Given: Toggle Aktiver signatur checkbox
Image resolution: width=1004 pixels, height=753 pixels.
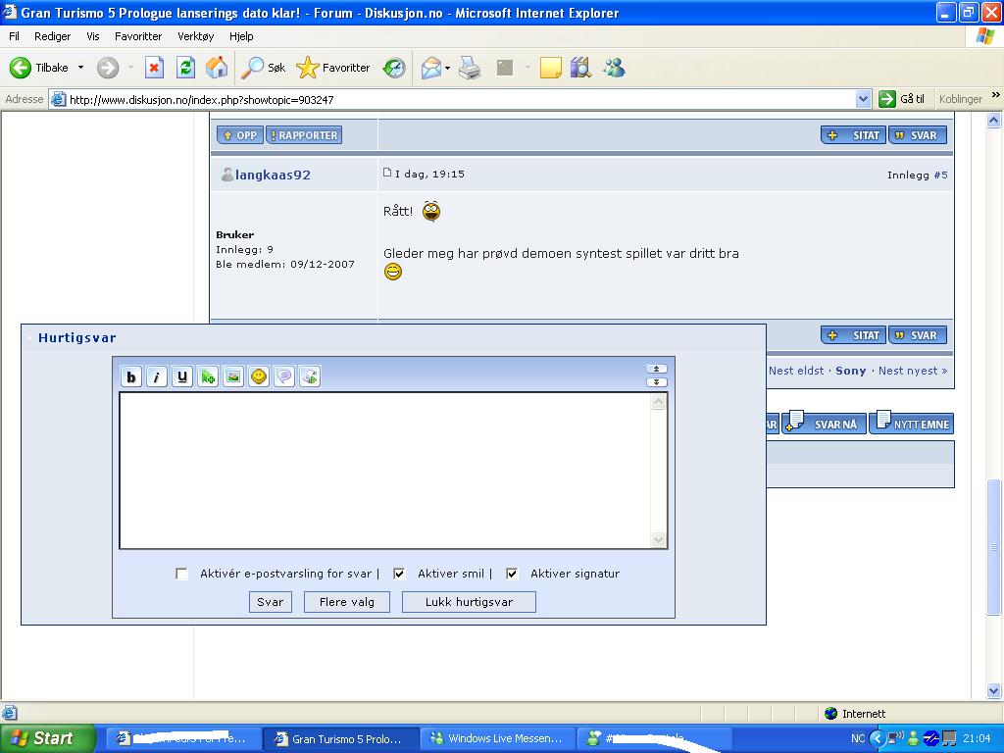Looking at the screenshot, I should pyautogui.click(x=512, y=574).
